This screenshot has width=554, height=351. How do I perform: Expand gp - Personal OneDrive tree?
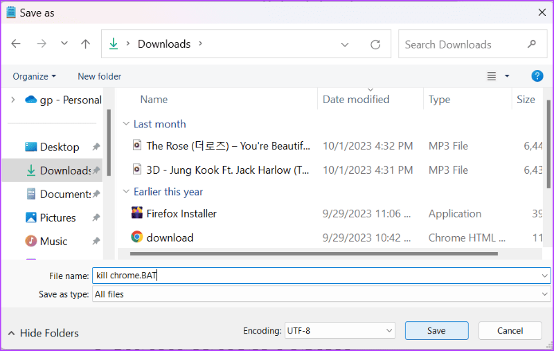pos(12,100)
